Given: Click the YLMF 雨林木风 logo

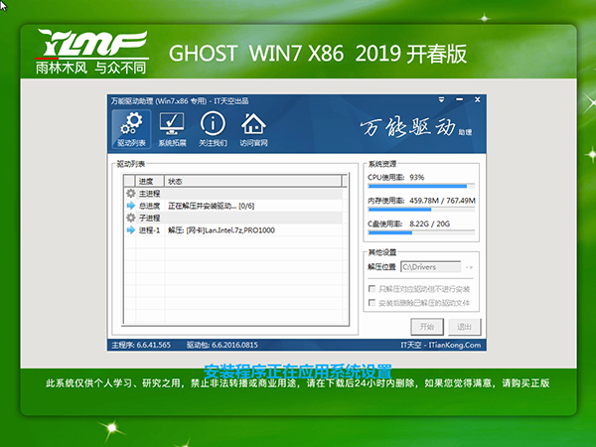Looking at the screenshot, I should [92, 52].
